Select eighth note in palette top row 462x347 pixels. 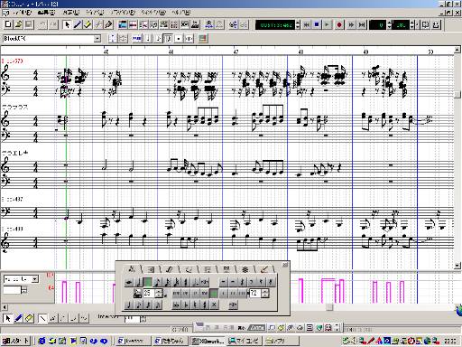point(157,282)
